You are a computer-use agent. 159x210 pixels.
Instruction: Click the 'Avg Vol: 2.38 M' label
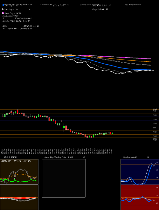101,6
